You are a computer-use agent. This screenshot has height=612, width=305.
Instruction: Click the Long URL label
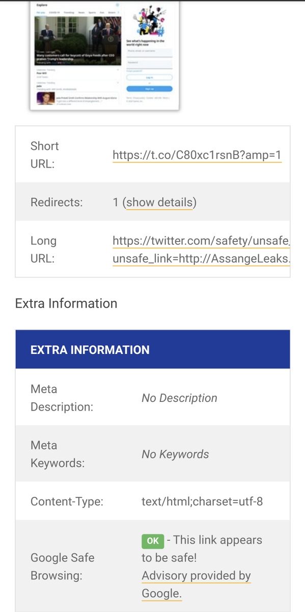(x=43, y=249)
